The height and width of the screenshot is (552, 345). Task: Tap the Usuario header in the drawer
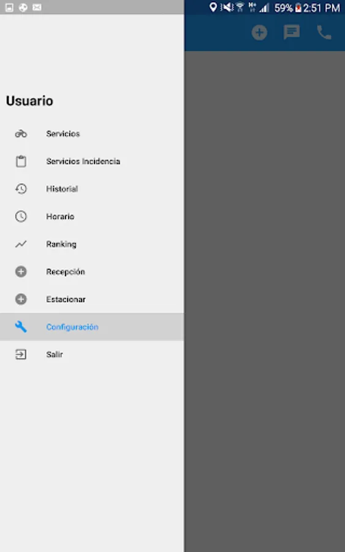point(29,101)
